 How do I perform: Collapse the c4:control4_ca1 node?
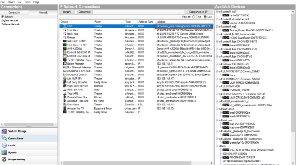(217, 12)
